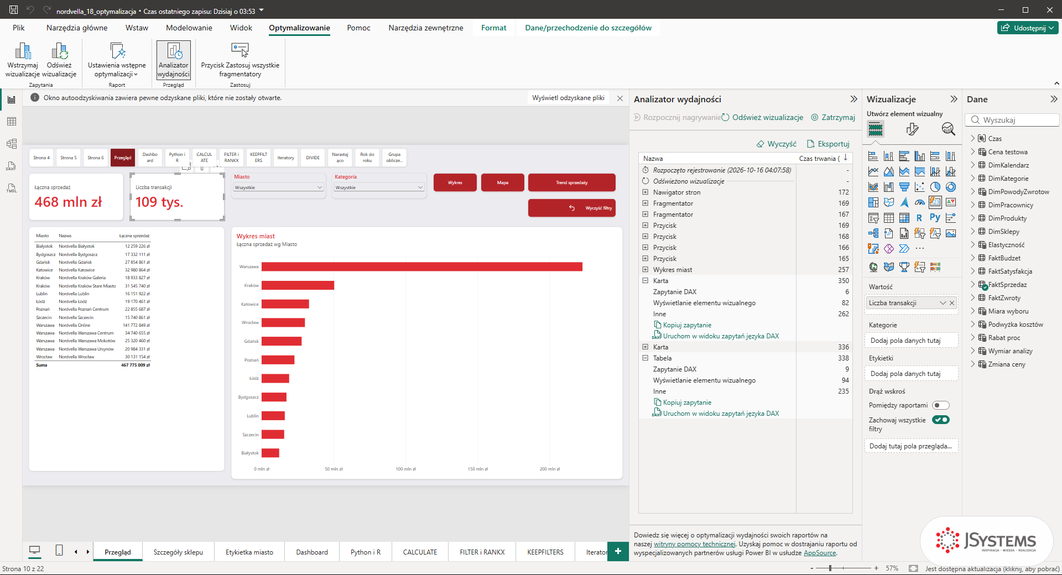Click the Eksportuj button
Image resolution: width=1062 pixels, height=575 pixels.
pyautogui.click(x=828, y=144)
